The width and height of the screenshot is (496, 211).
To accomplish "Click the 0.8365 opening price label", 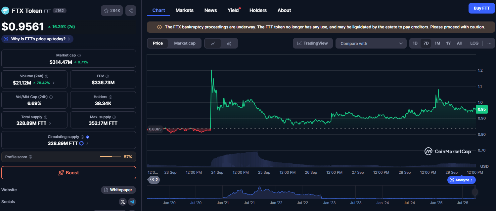I will [x=155, y=129].
